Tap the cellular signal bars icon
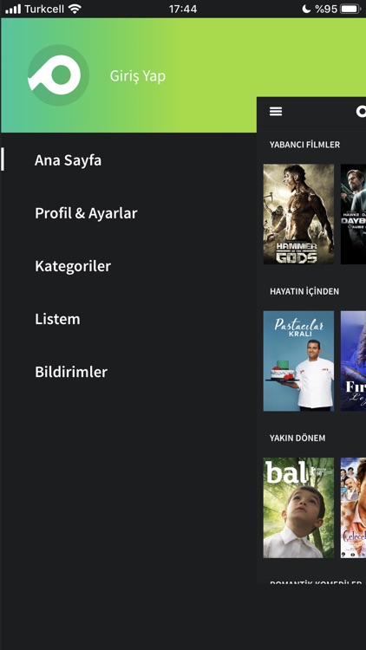This screenshot has width=366, height=650. coord(13,9)
